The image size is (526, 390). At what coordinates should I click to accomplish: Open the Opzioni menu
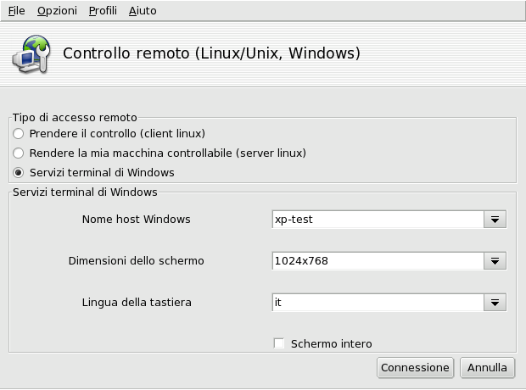coord(57,11)
